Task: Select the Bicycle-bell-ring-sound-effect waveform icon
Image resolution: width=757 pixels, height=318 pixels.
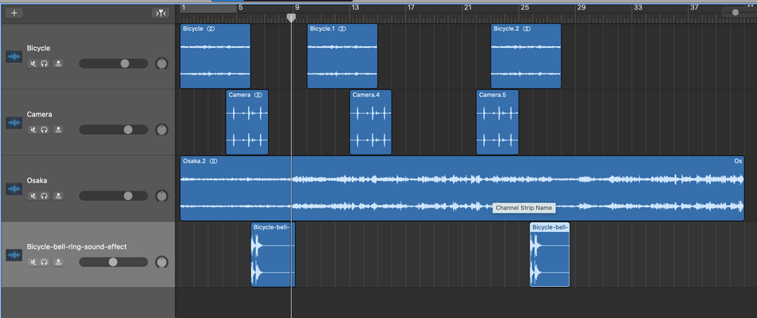Action: [14, 255]
